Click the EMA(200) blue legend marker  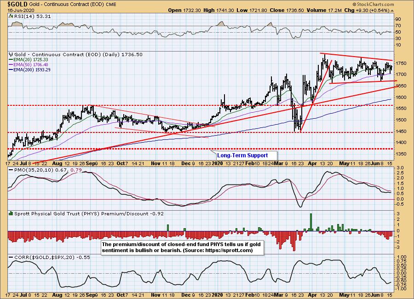pyautogui.click(x=11, y=70)
